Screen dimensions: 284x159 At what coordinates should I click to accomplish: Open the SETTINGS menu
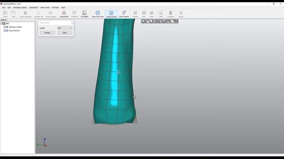pyautogui.click(x=55, y=8)
